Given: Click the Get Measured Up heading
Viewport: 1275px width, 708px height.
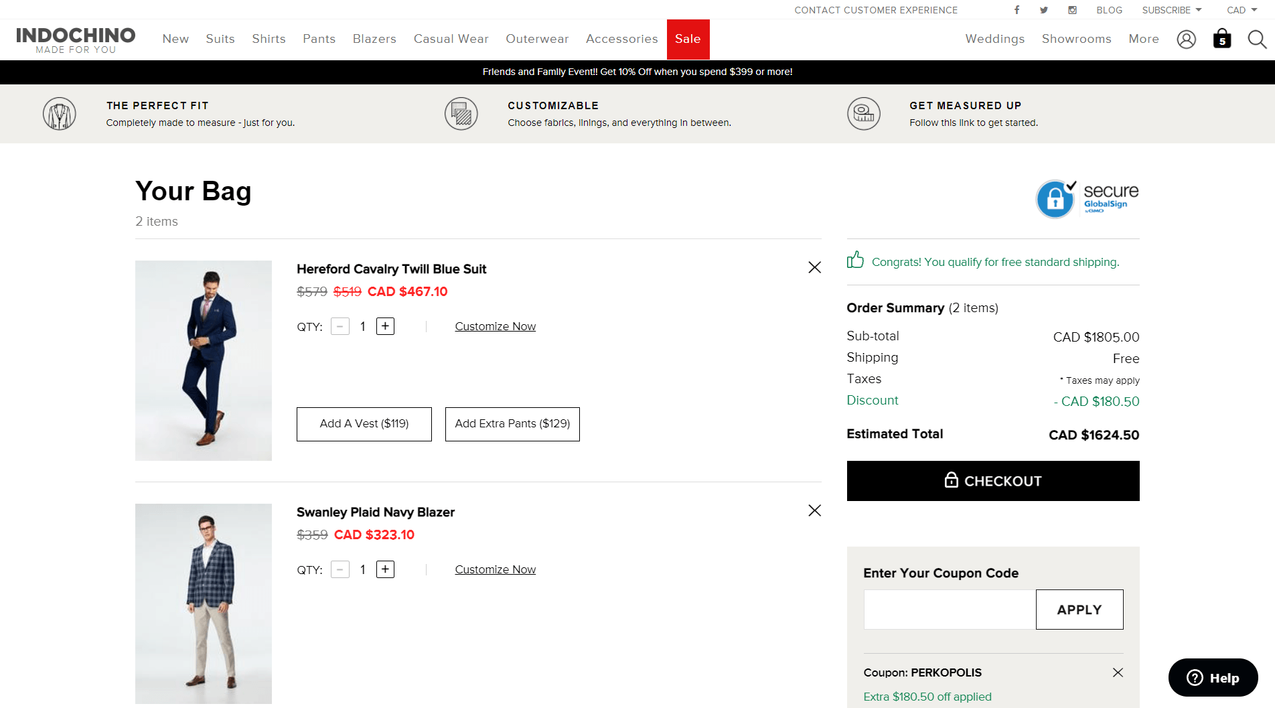Looking at the screenshot, I should click(x=965, y=105).
